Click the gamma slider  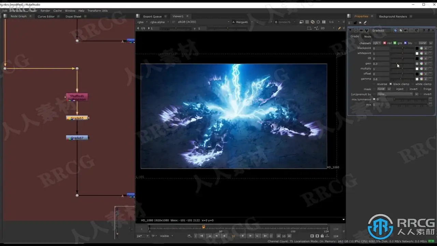coord(403,79)
